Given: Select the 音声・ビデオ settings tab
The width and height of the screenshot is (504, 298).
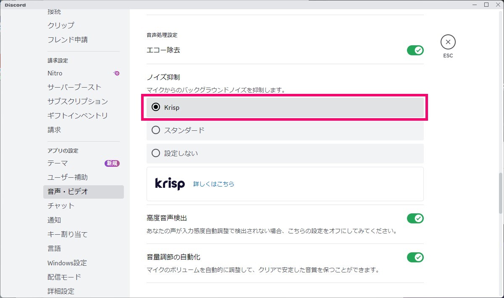Looking at the screenshot, I should pyautogui.click(x=84, y=192).
